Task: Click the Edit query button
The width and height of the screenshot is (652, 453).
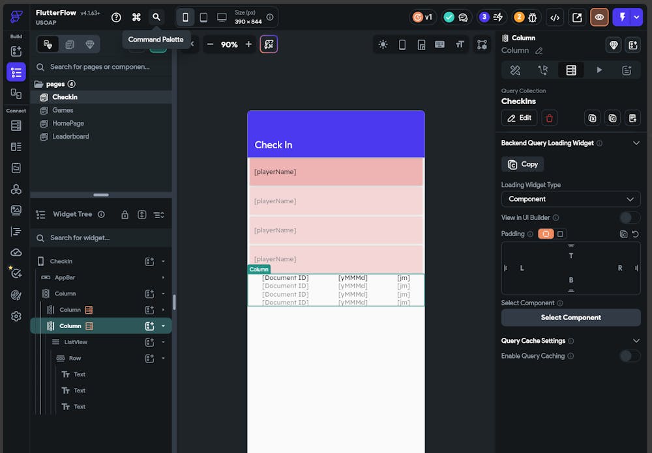Action: click(519, 118)
